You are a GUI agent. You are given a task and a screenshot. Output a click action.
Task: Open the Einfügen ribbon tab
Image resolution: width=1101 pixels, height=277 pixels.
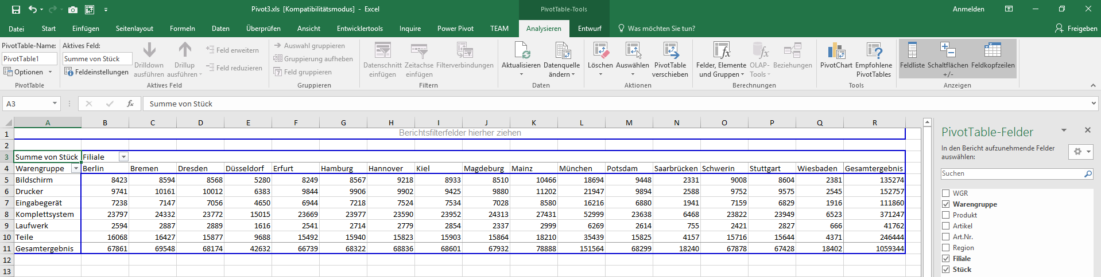click(x=86, y=29)
